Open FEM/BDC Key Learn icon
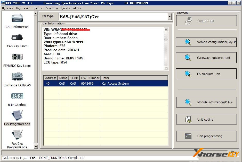The width and height of the screenshot is (242, 162). click(17, 57)
